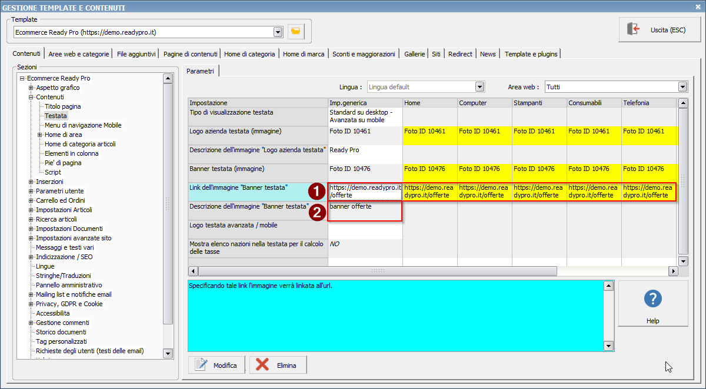Select Pie' di pagina in tree
The height and width of the screenshot is (389, 706).
point(63,163)
